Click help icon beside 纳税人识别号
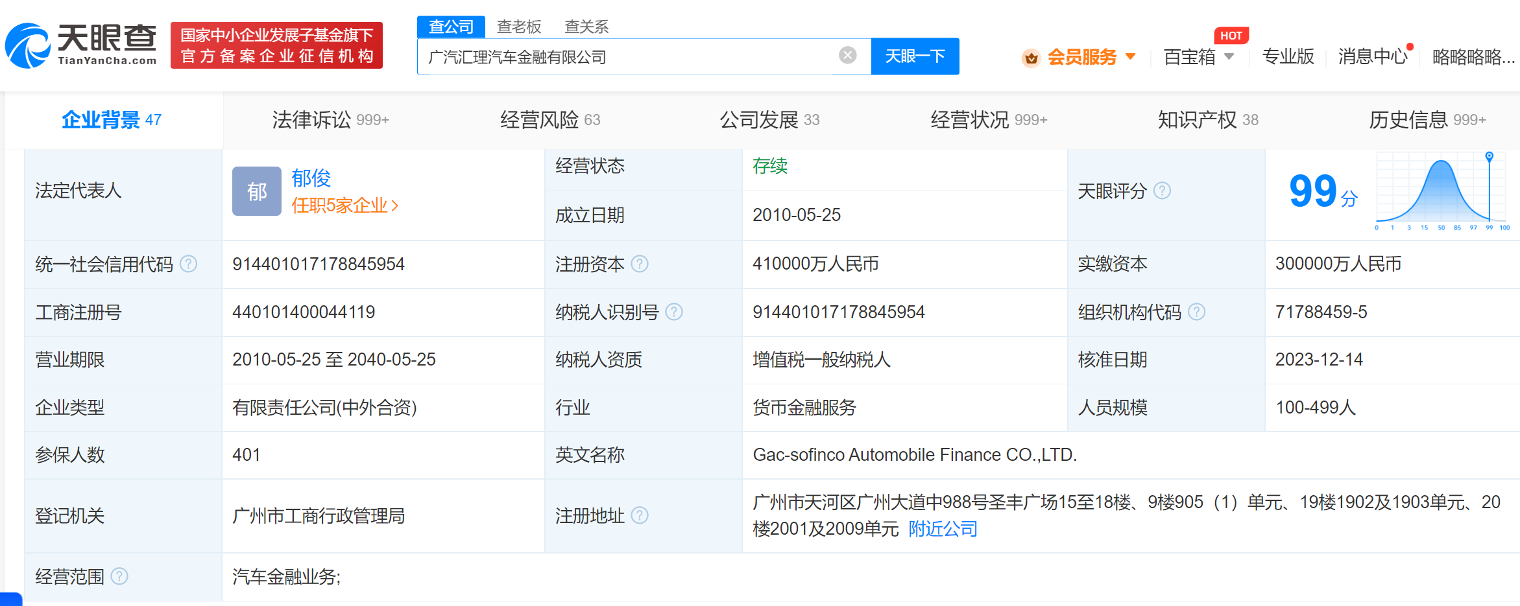The image size is (1520, 606). pos(674,312)
